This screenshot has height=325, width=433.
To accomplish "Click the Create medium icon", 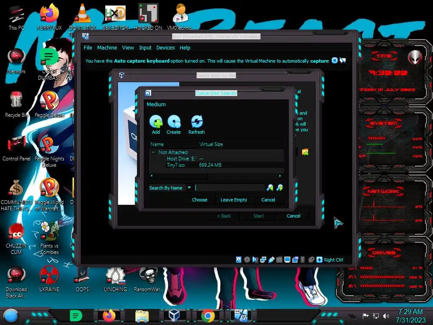I will coord(174,121).
